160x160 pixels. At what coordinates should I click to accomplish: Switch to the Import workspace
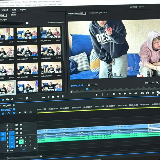coord(4,10)
